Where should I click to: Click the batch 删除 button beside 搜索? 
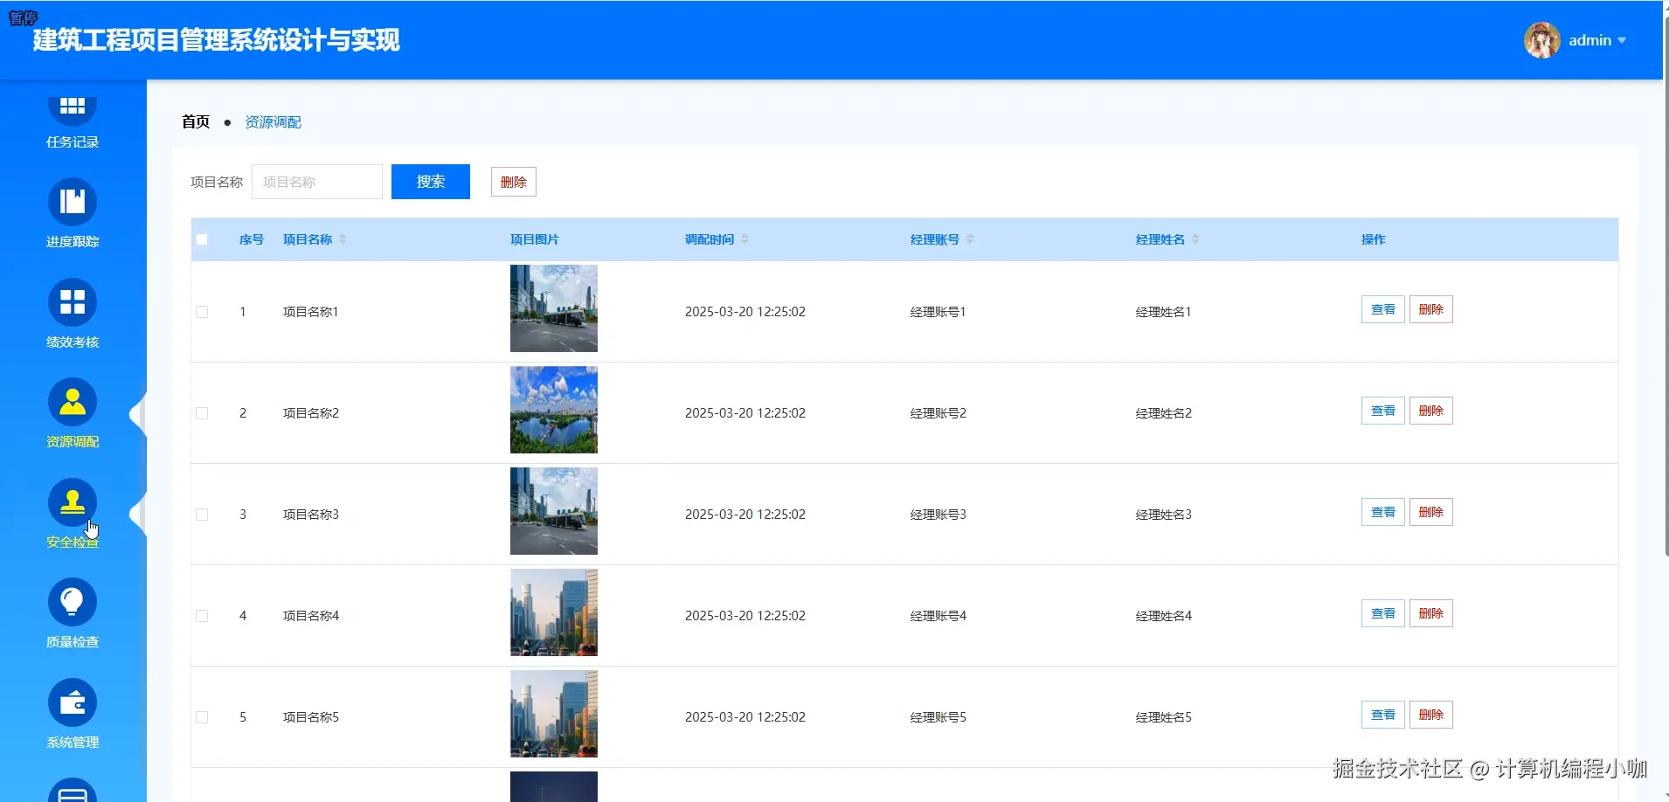click(514, 182)
